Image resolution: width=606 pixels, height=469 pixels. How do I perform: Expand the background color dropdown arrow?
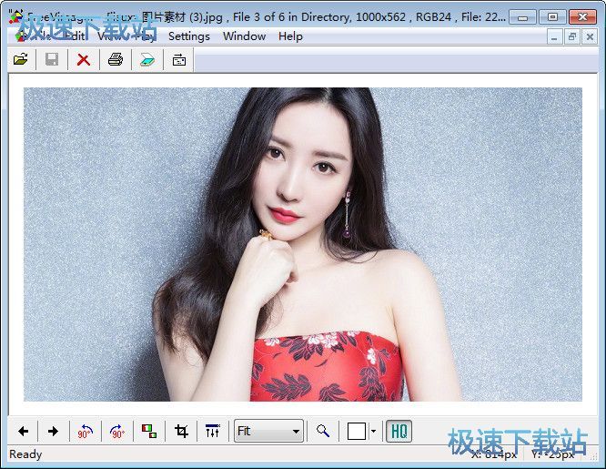373,431
